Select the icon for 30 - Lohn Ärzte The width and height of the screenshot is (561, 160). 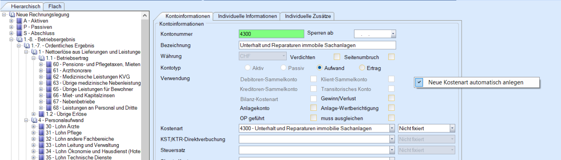pos(41,127)
